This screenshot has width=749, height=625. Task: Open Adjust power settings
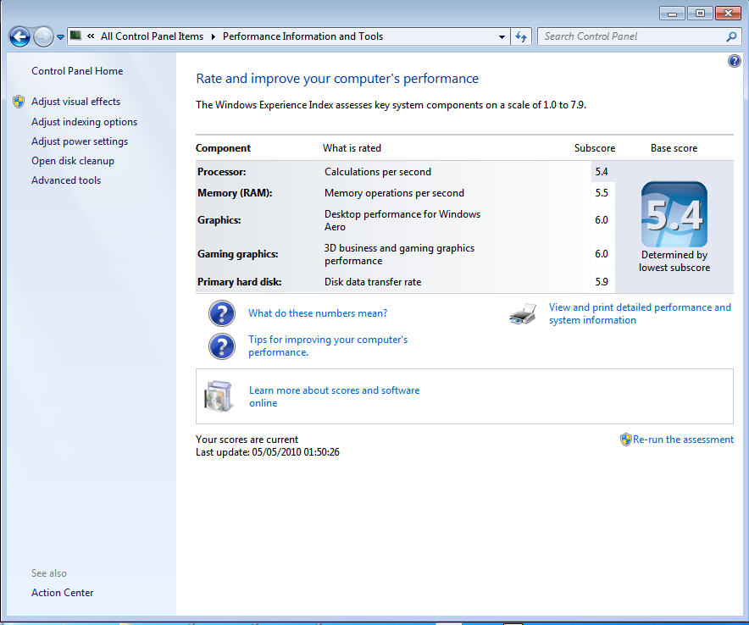click(x=80, y=141)
